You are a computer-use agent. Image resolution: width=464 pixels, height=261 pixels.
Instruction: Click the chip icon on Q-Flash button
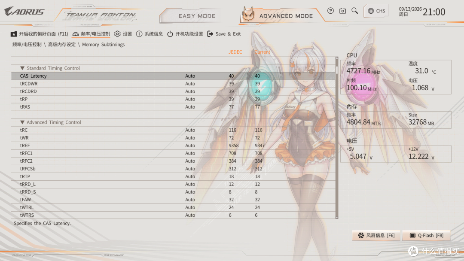[412, 236]
